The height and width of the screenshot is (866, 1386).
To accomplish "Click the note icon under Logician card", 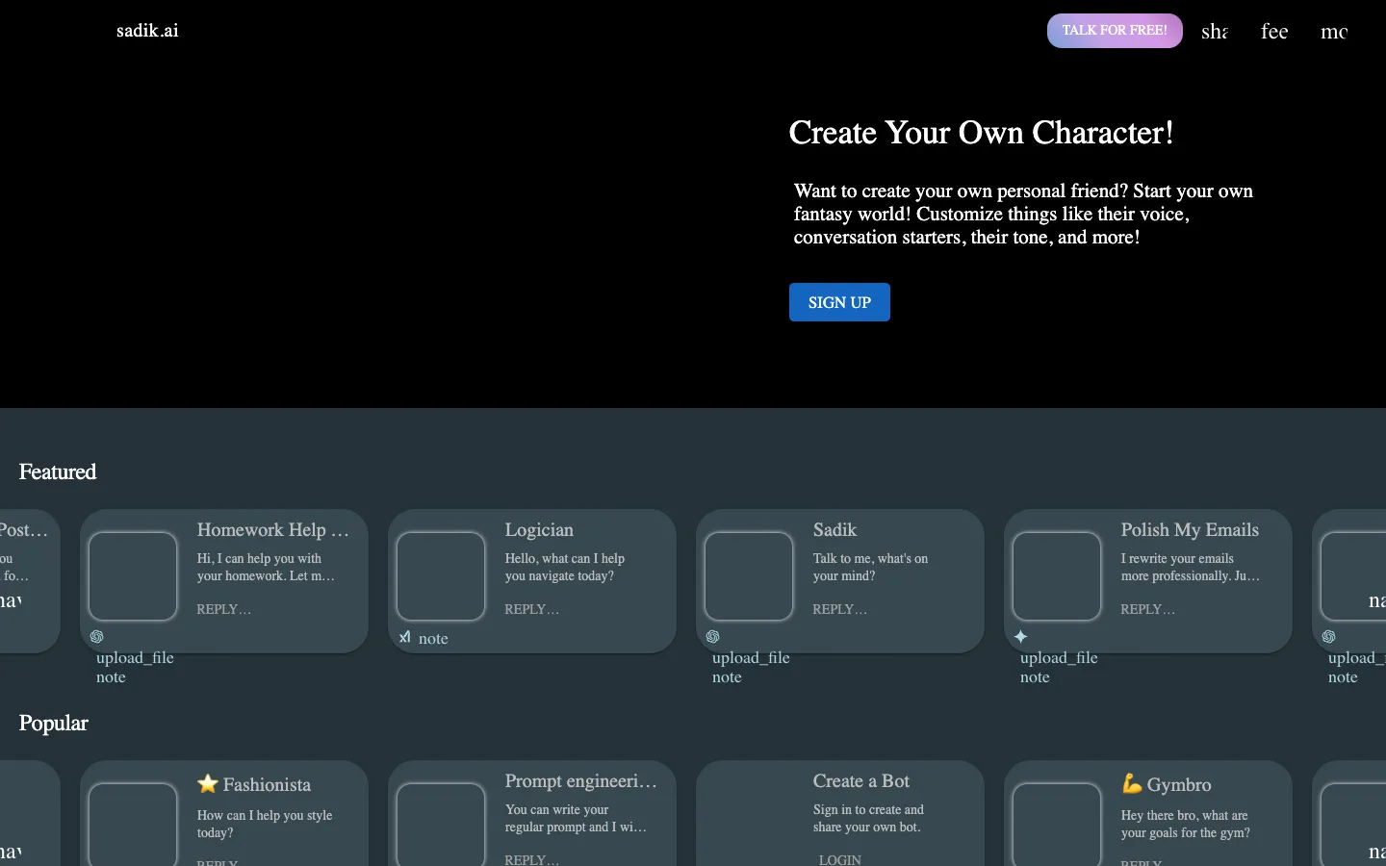I will click(433, 639).
